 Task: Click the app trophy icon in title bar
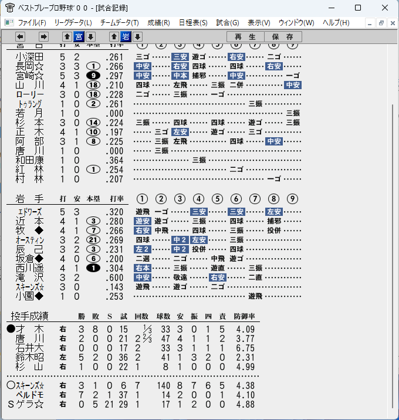point(9,8)
